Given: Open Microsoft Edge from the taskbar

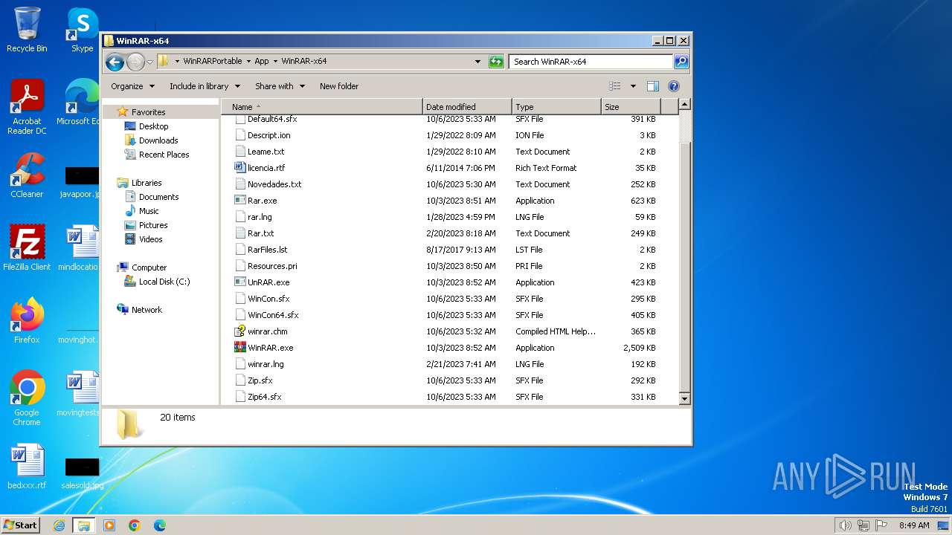Looking at the screenshot, I should click(x=159, y=525).
